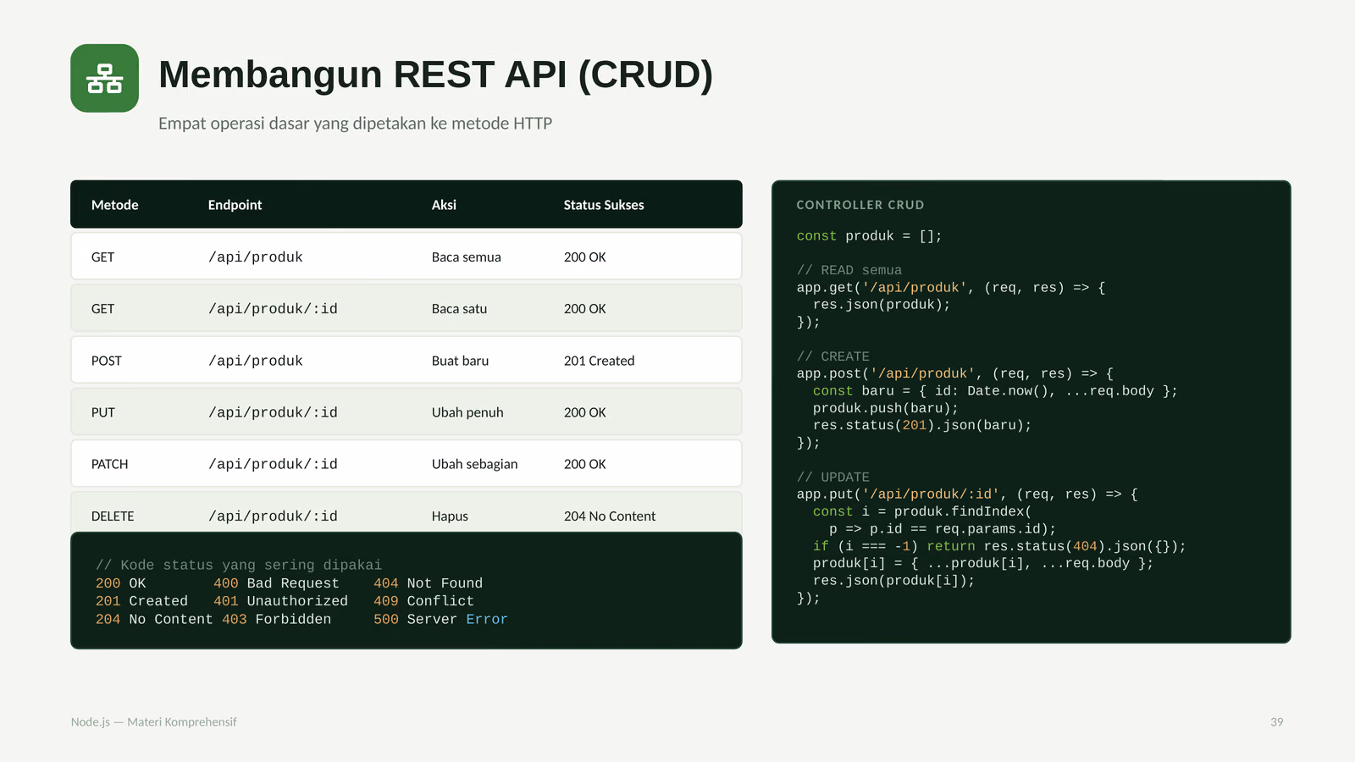
Task: Click the "201 Created" table status cell
Action: tap(599, 361)
